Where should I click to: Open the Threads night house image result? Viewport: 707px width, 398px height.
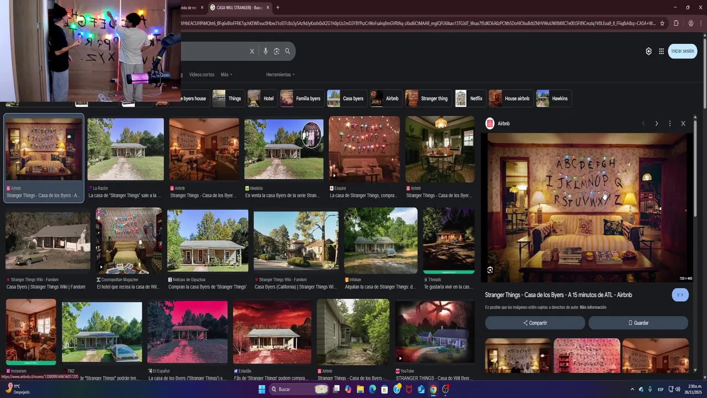click(449, 240)
